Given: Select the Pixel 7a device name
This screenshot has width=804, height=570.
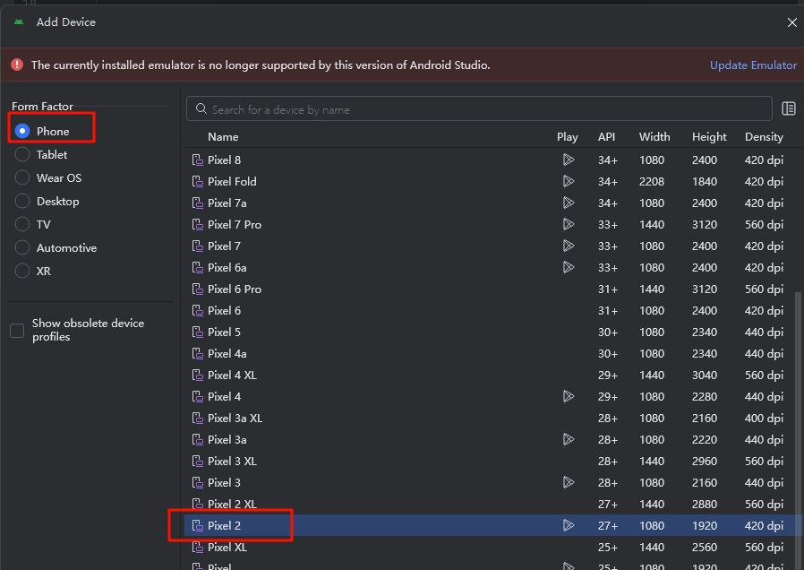Looking at the screenshot, I should (227, 203).
